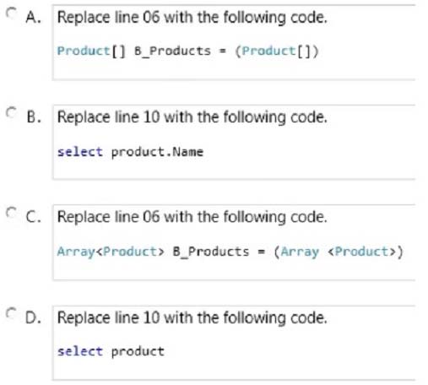The height and width of the screenshot is (385, 428).
Task: Choose the radio button beside option C
Action: click(x=11, y=213)
